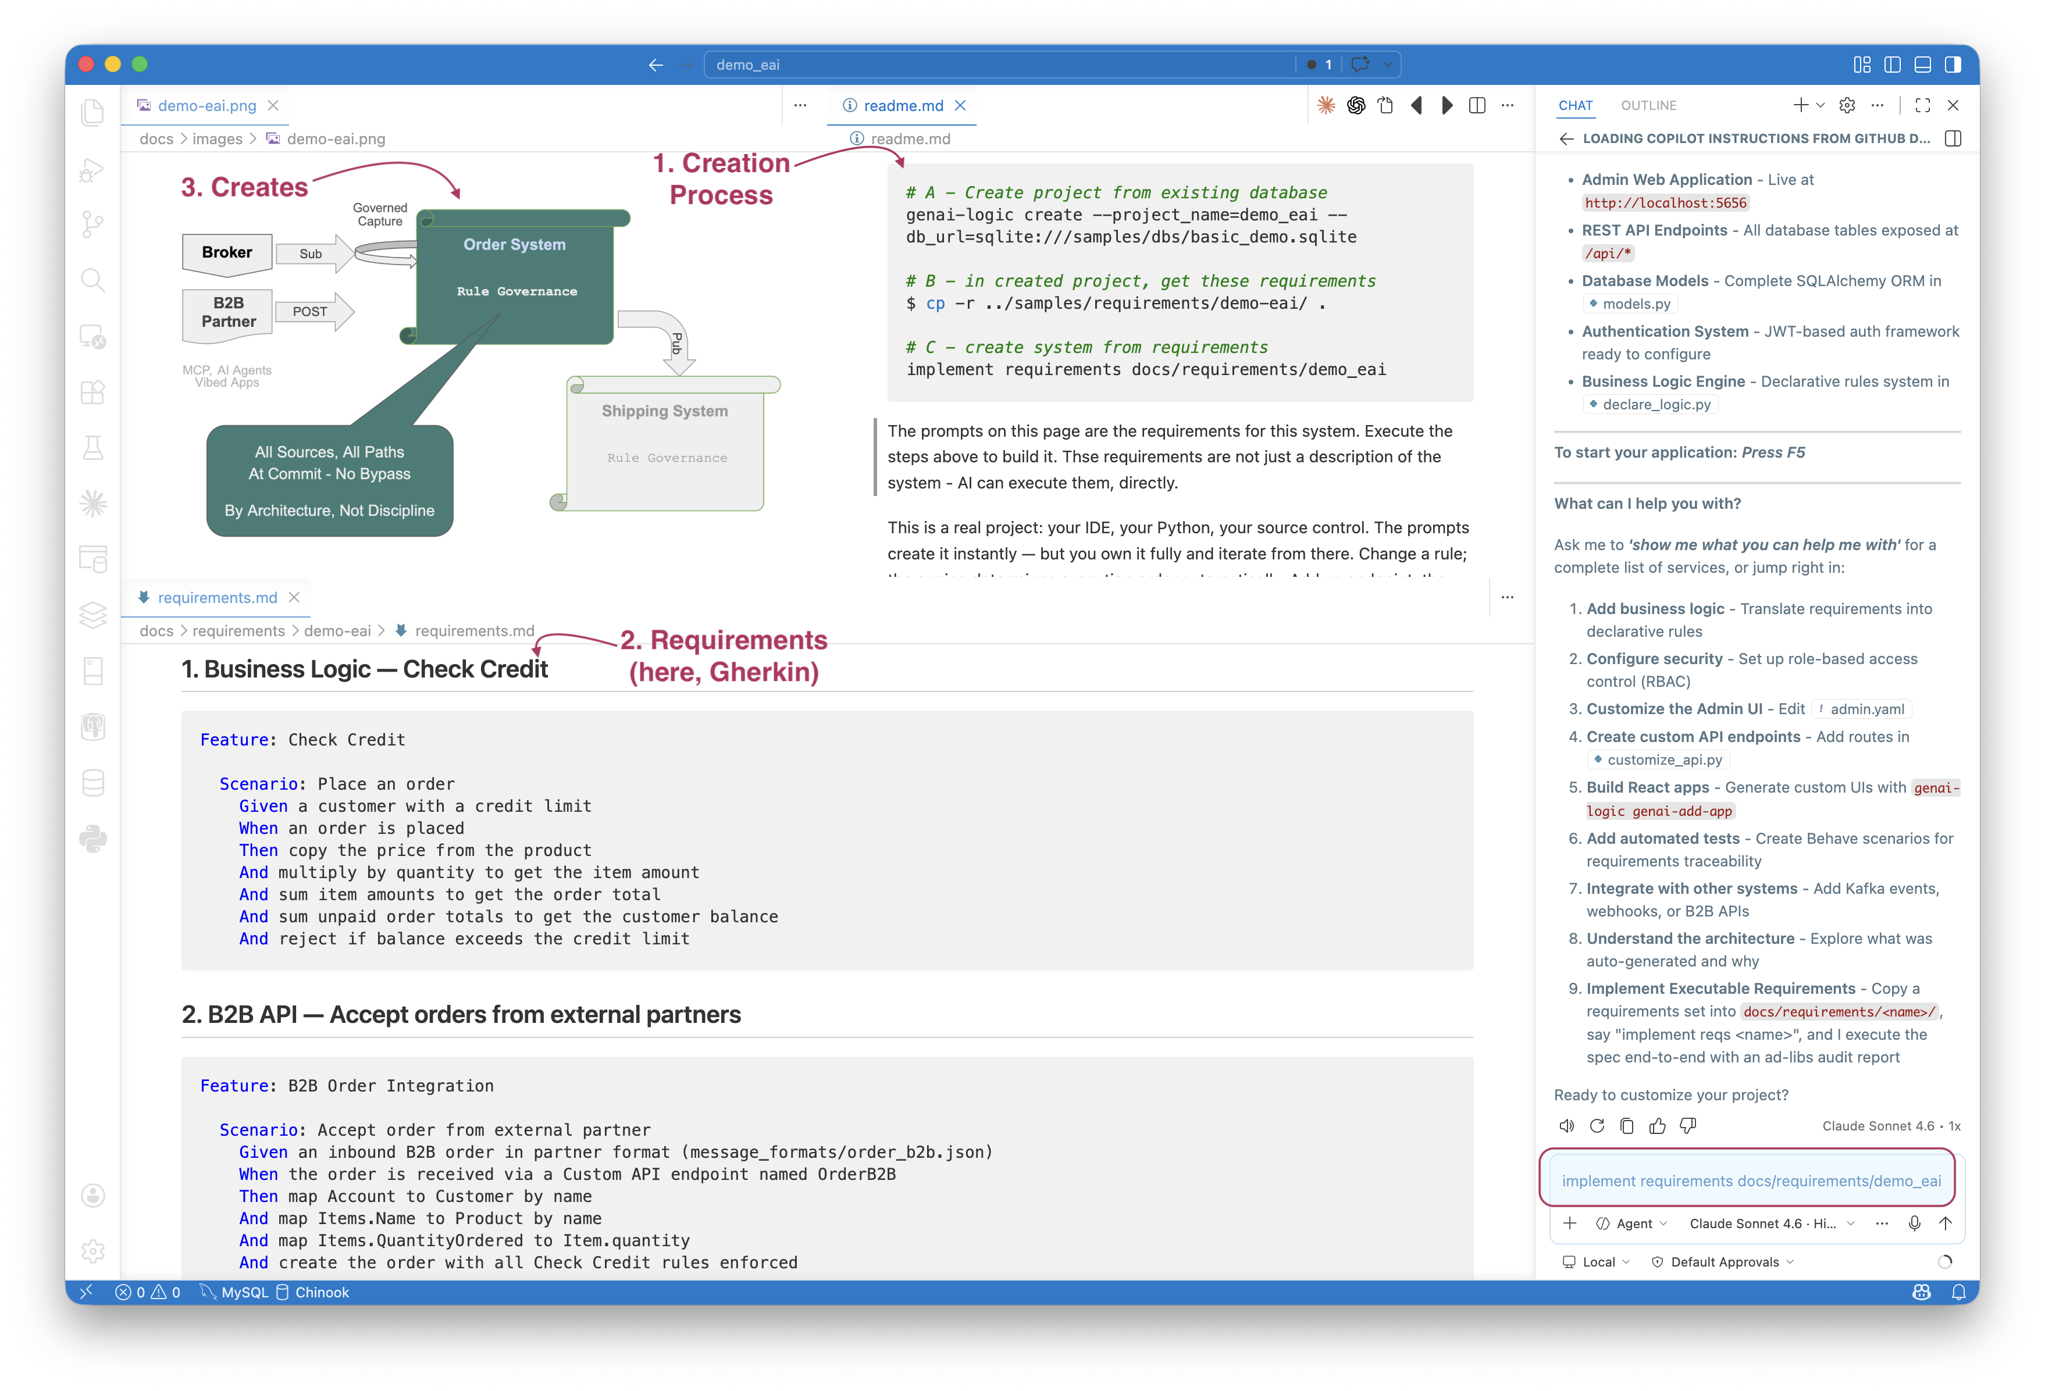
Task: Open the Source Control view
Action: (x=92, y=224)
